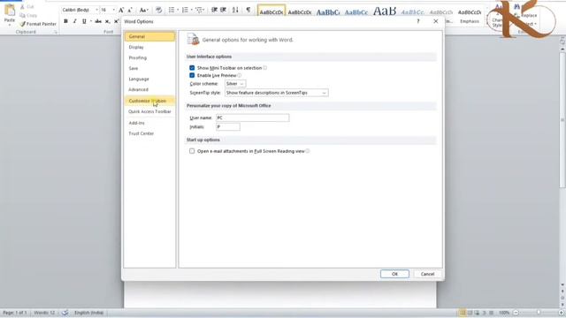Select the Display category
The image size is (566, 318).
149,47
